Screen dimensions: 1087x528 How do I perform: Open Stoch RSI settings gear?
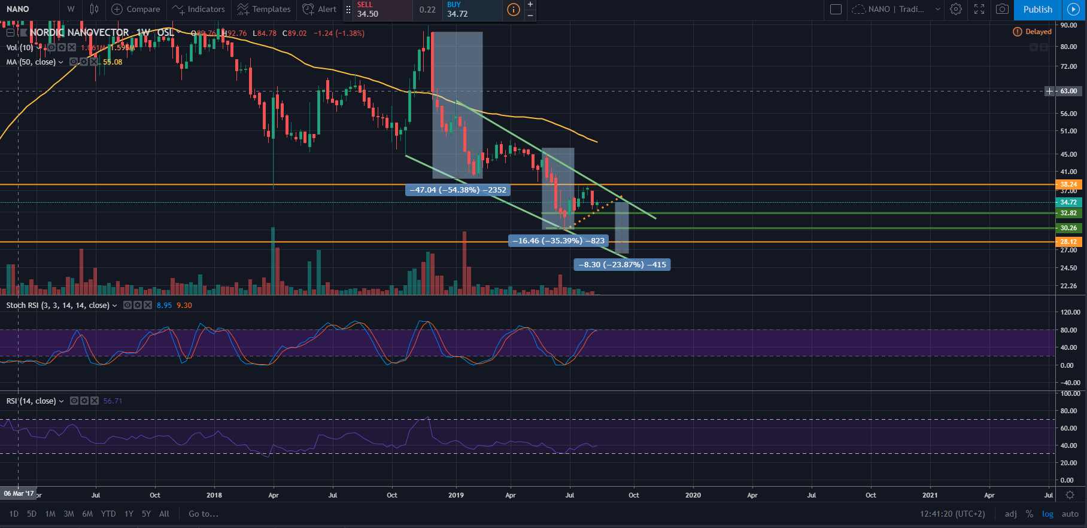coord(138,305)
